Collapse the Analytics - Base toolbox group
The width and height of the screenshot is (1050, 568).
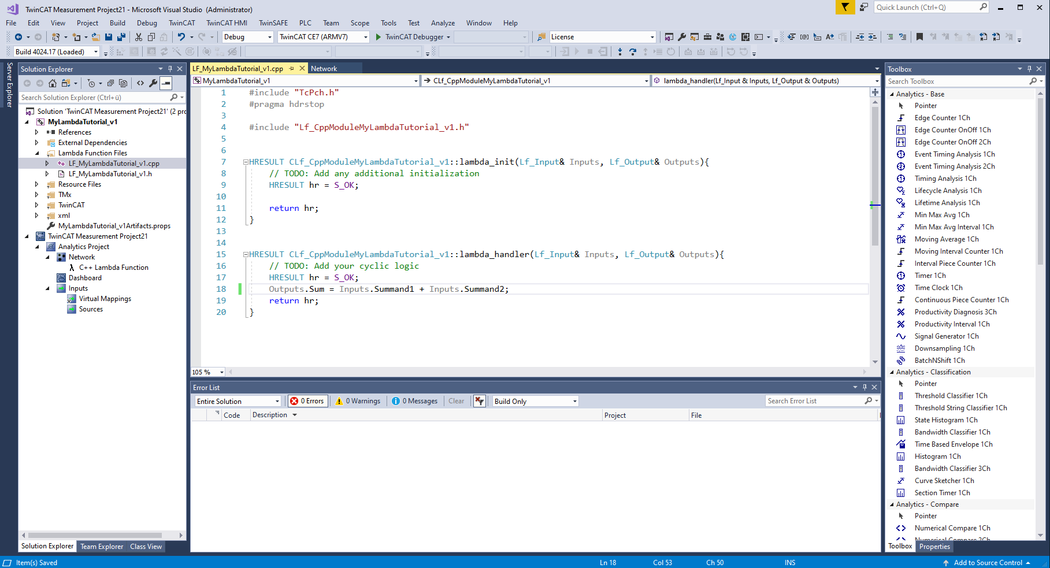point(892,94)
